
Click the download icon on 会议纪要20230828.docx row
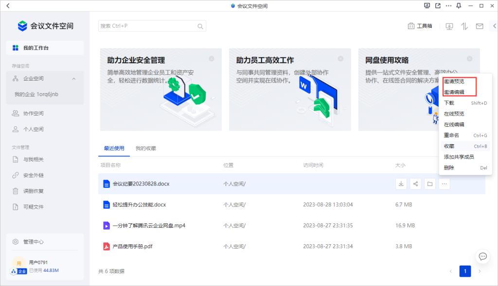(401, 184)
